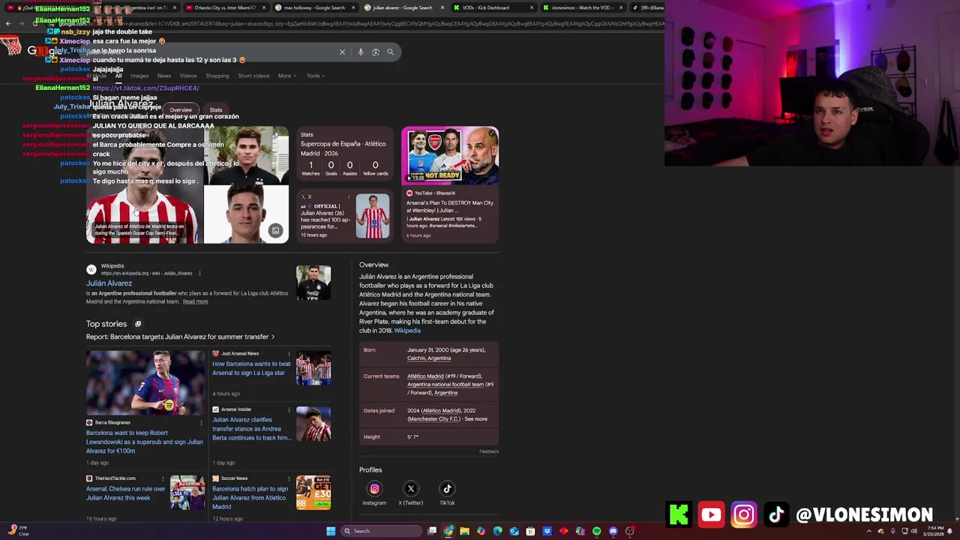Viewport: 960px width, 540px height.
Task: Open options menu for Soccer News story
Action: [289, 478]
